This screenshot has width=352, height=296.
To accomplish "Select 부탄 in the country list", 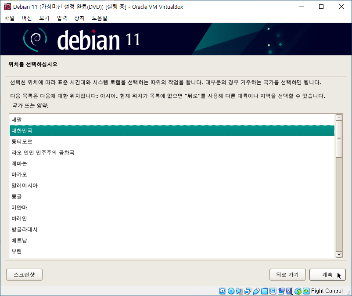I will point(172,252).
